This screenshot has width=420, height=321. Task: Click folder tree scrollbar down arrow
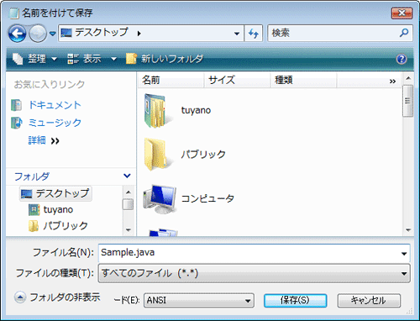tap(129, 230)
